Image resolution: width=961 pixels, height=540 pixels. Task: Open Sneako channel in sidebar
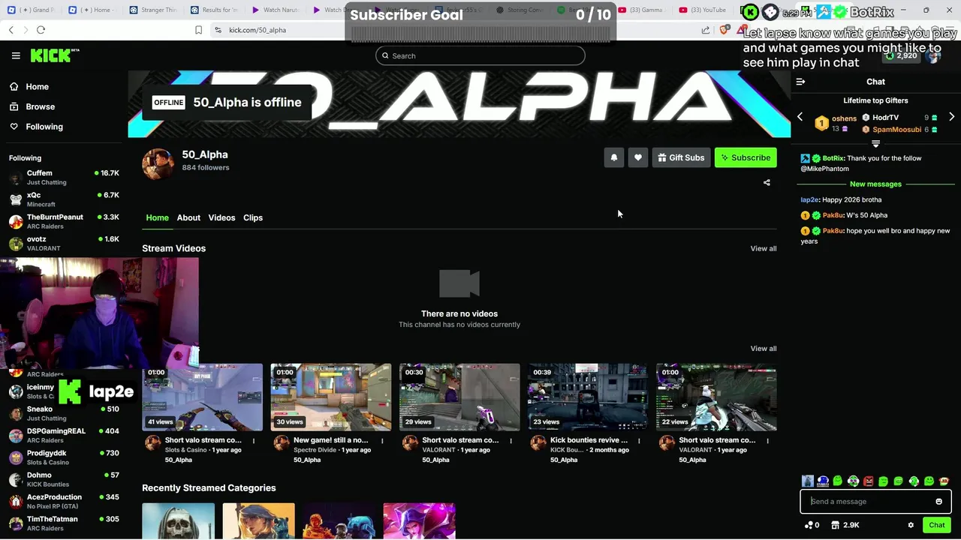pyautogui.click(x=64, y=413)
